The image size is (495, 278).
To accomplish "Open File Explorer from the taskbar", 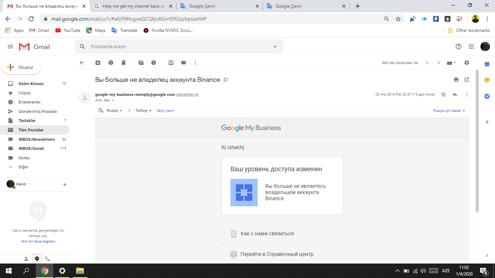I will tap(80, 271).
